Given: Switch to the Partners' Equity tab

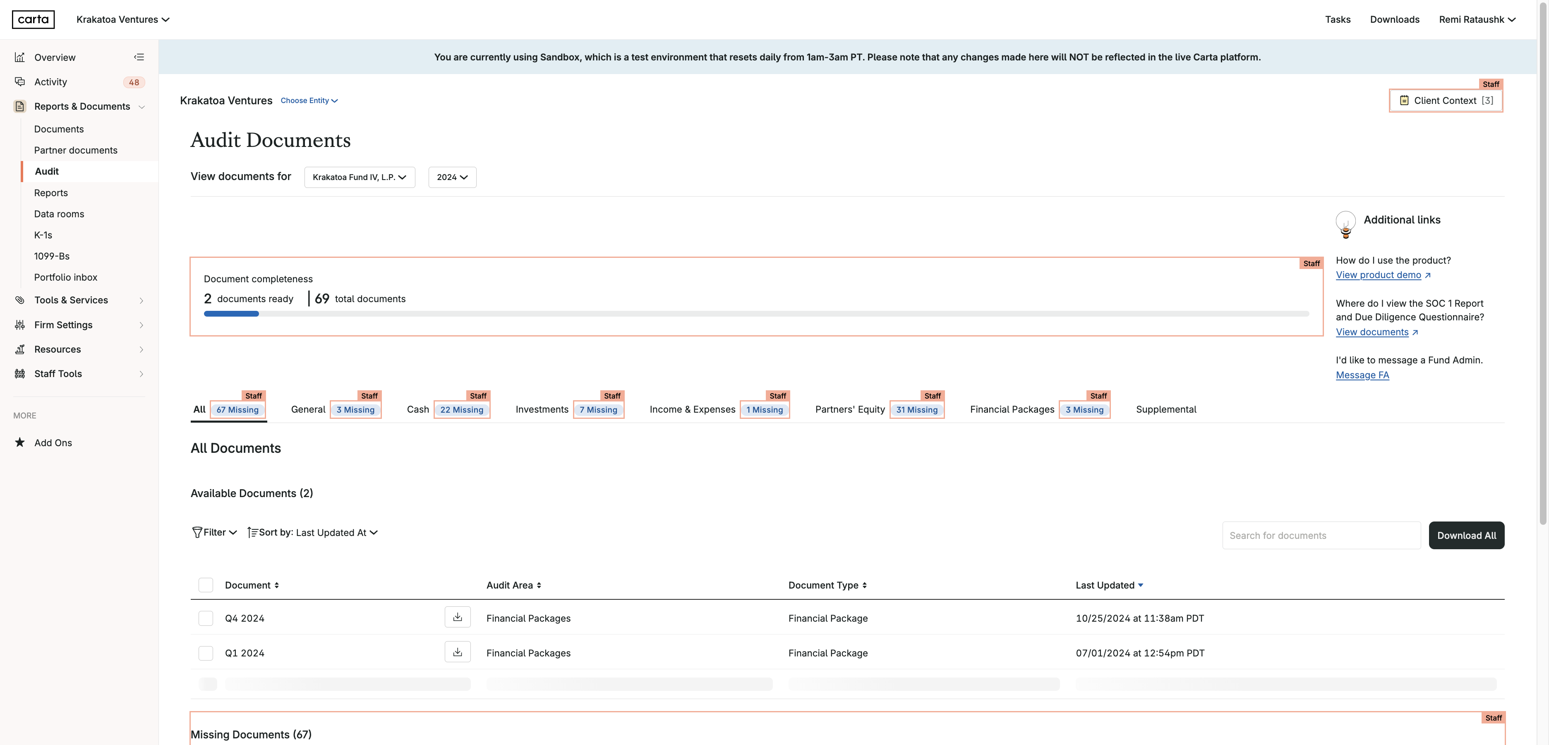Looking at the screenshot, I should point(880,409).
